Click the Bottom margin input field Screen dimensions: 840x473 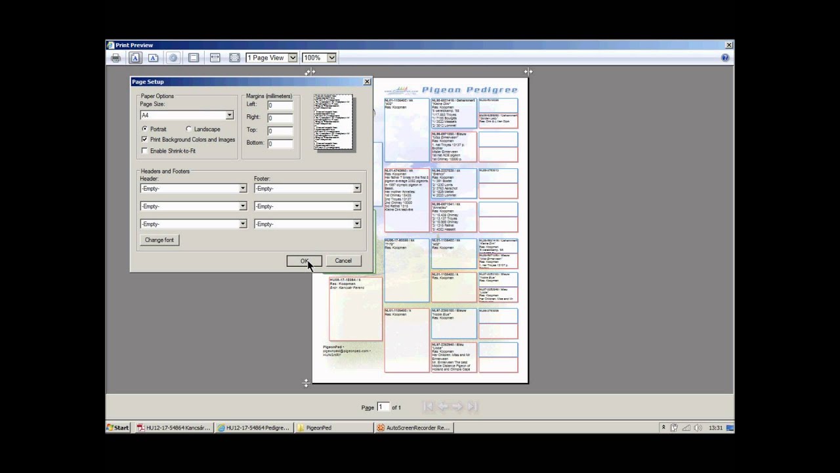[280, 143]
